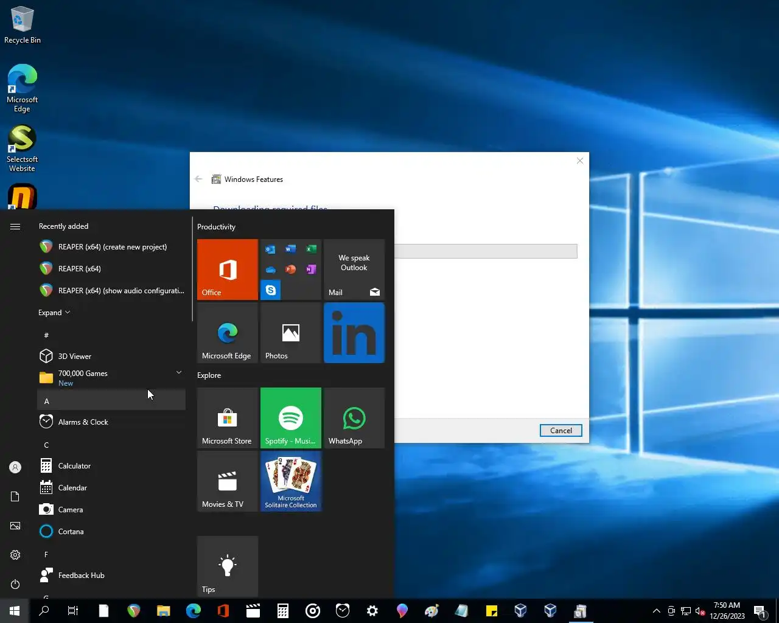Open Paint 3D from taskbar
This screenshot has width=779, height=623.
(x=402, y=611)
